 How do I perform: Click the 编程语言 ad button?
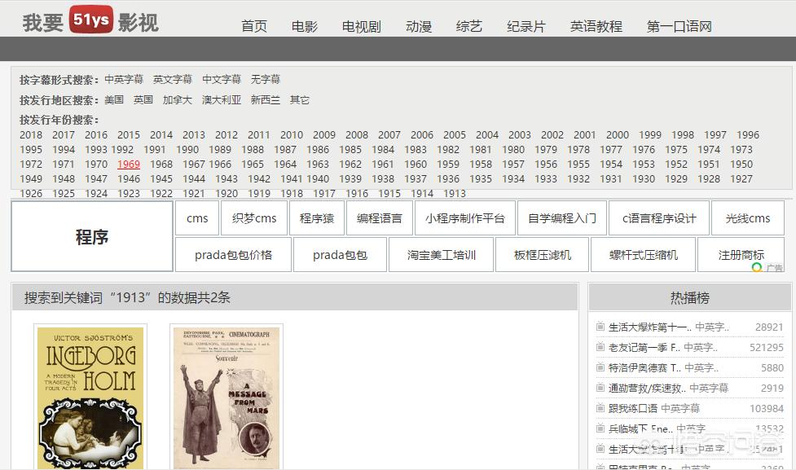click(x=379, y=218)
